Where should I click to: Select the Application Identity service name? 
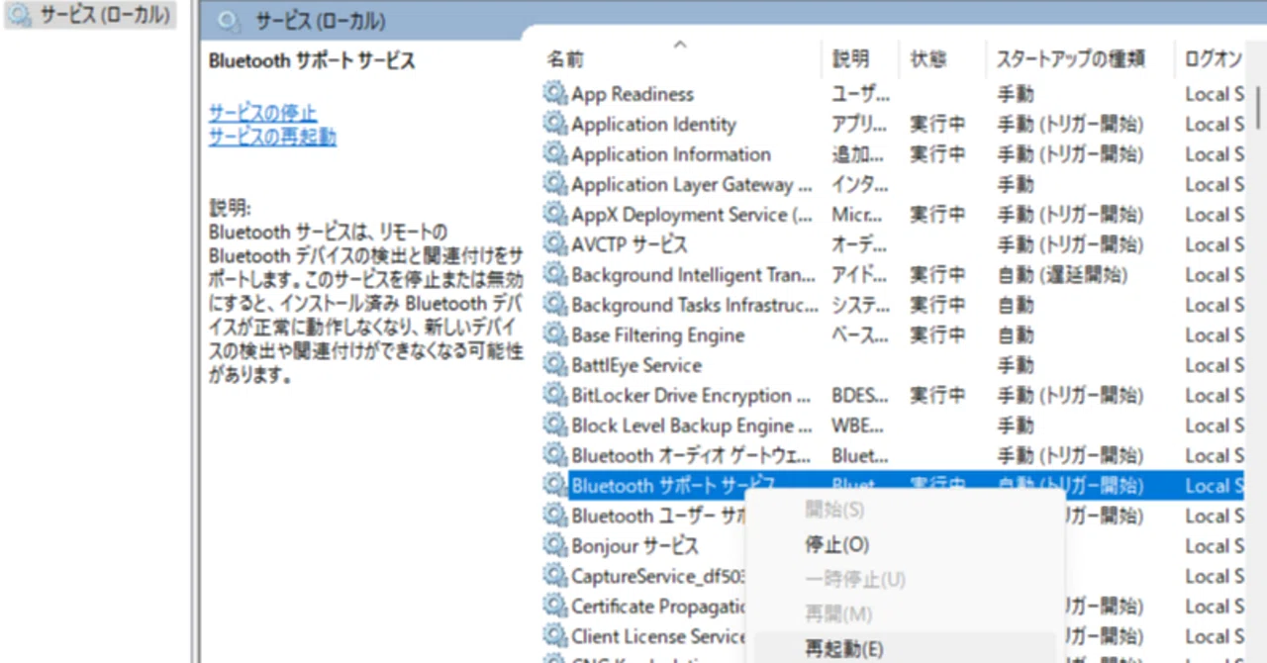click(x=653, y=124)
